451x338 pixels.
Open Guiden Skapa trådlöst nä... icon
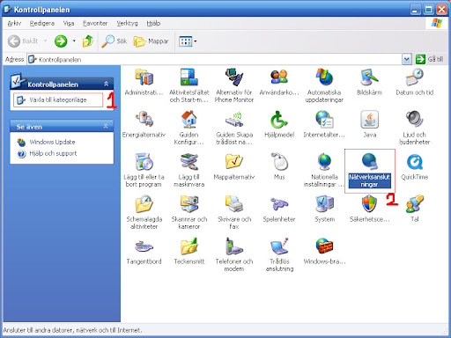[x=234, y=128]
